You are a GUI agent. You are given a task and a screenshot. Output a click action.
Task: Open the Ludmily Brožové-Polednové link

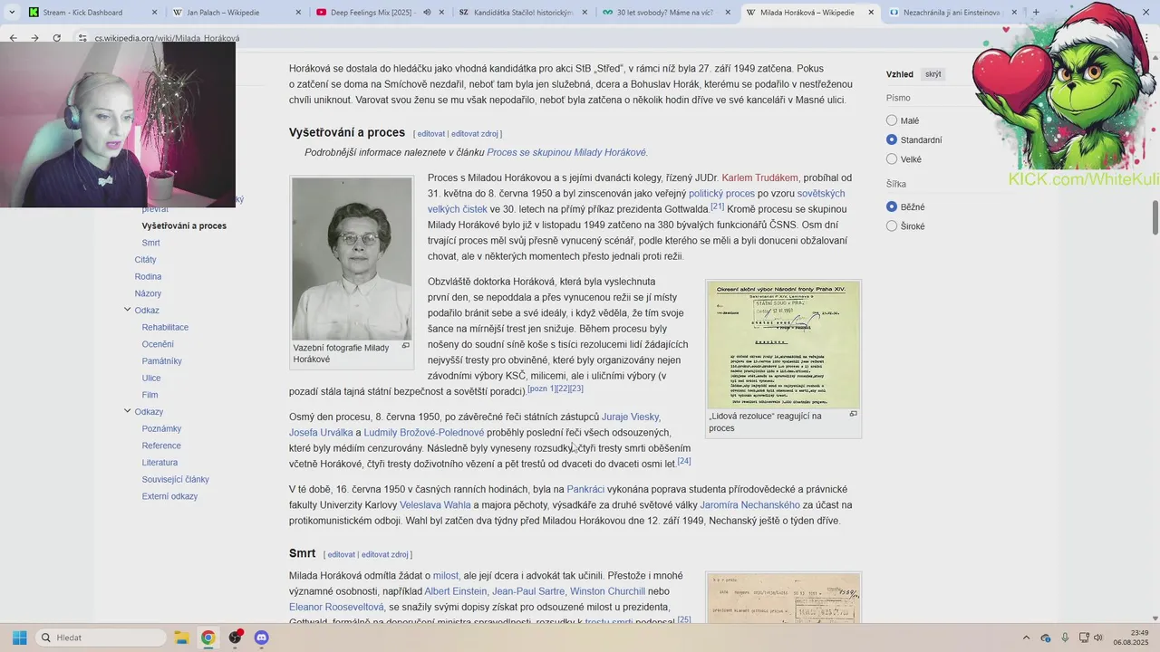click(x=424, y=433)
